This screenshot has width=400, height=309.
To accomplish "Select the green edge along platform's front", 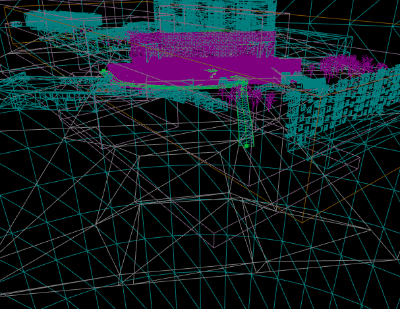I will coord(178,86).
